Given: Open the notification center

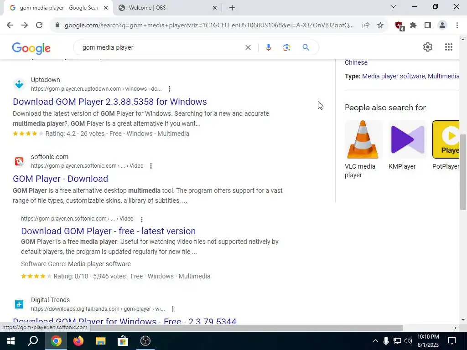Looking at the screenshot, I should pyautogui.click(x=452, y=341).
